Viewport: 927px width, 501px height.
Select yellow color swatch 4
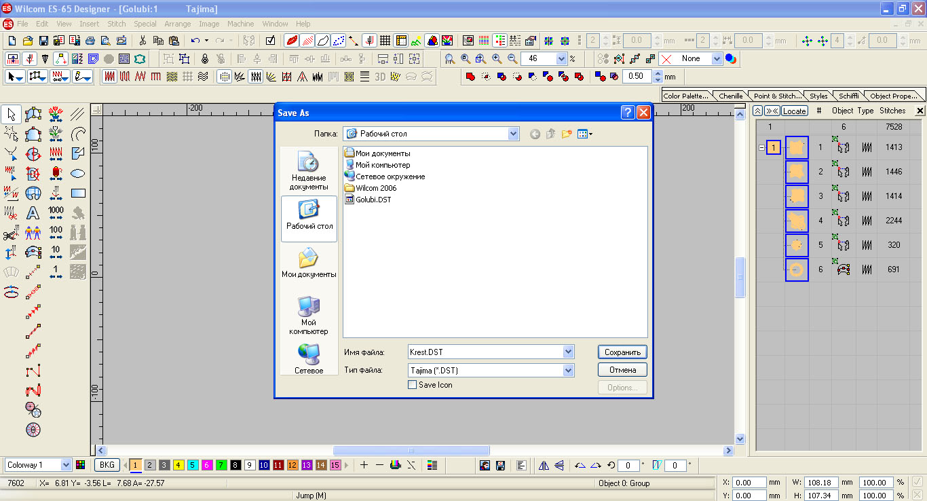(178, 465)
